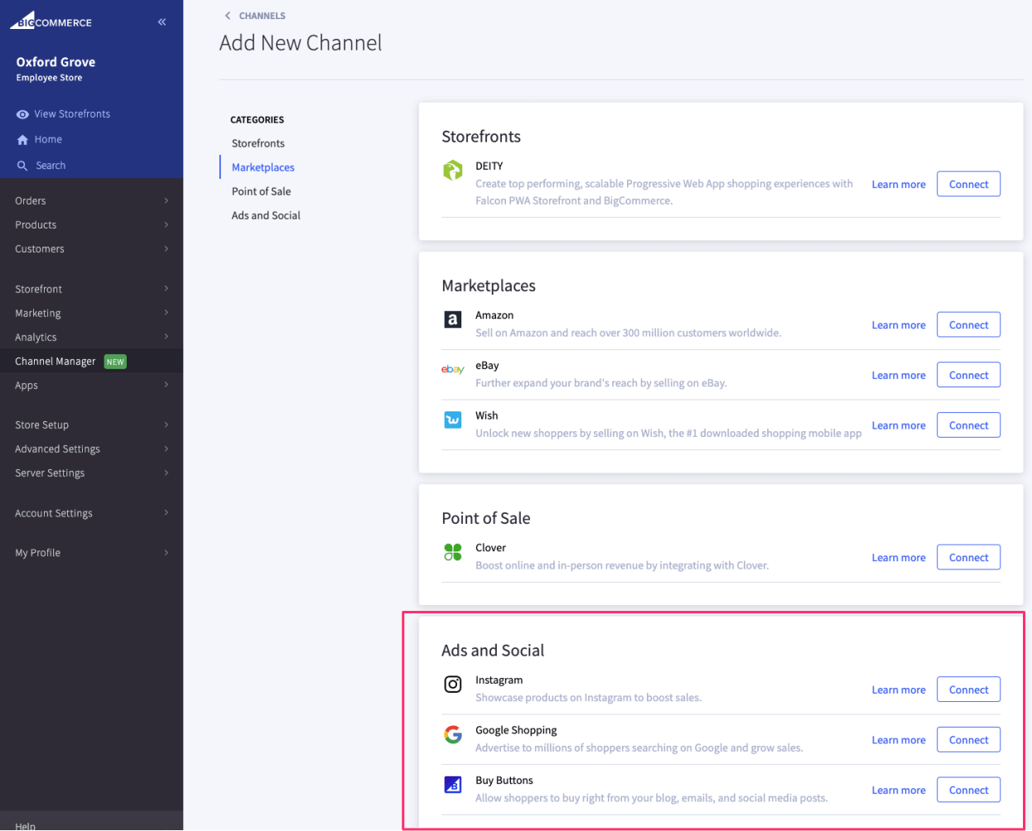Expand the Storefront menu
Image resolution: width=1032 pixels, height=831 pixels.
[91, 289]
